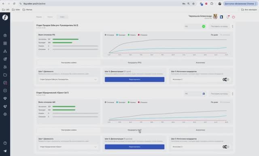Open Настройка найма tab in the Отдел Продаж card

[x=68, y=63]
